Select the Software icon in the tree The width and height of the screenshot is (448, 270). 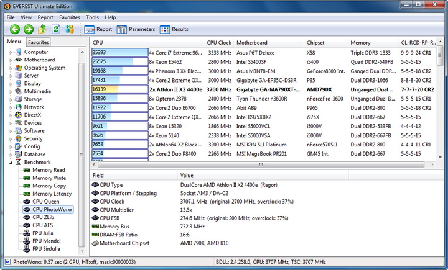(19, 131)
